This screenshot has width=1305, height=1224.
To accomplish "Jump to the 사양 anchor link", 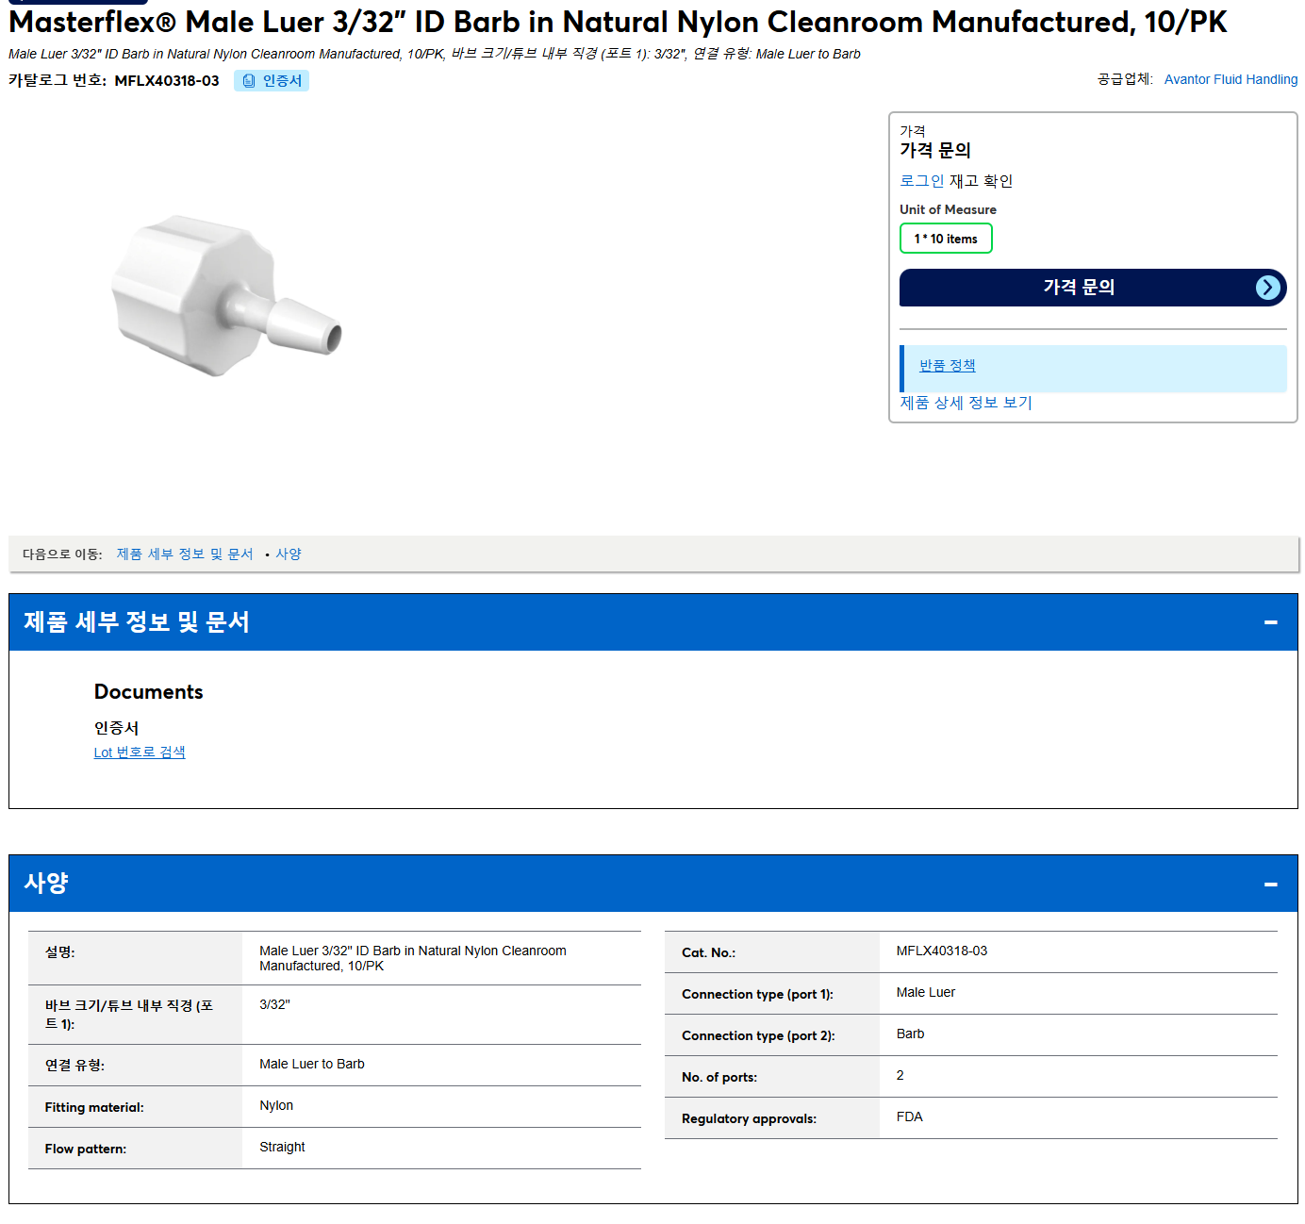I will coord(289,554).
